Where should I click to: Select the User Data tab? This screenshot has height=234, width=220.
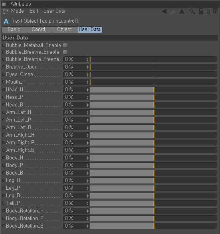pos(90,29)
